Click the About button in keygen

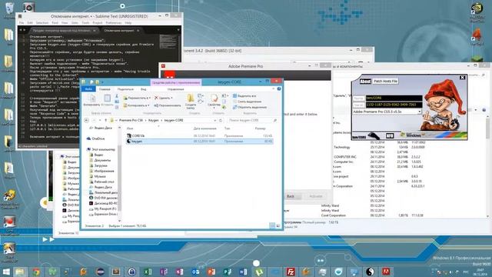(365, 81)
